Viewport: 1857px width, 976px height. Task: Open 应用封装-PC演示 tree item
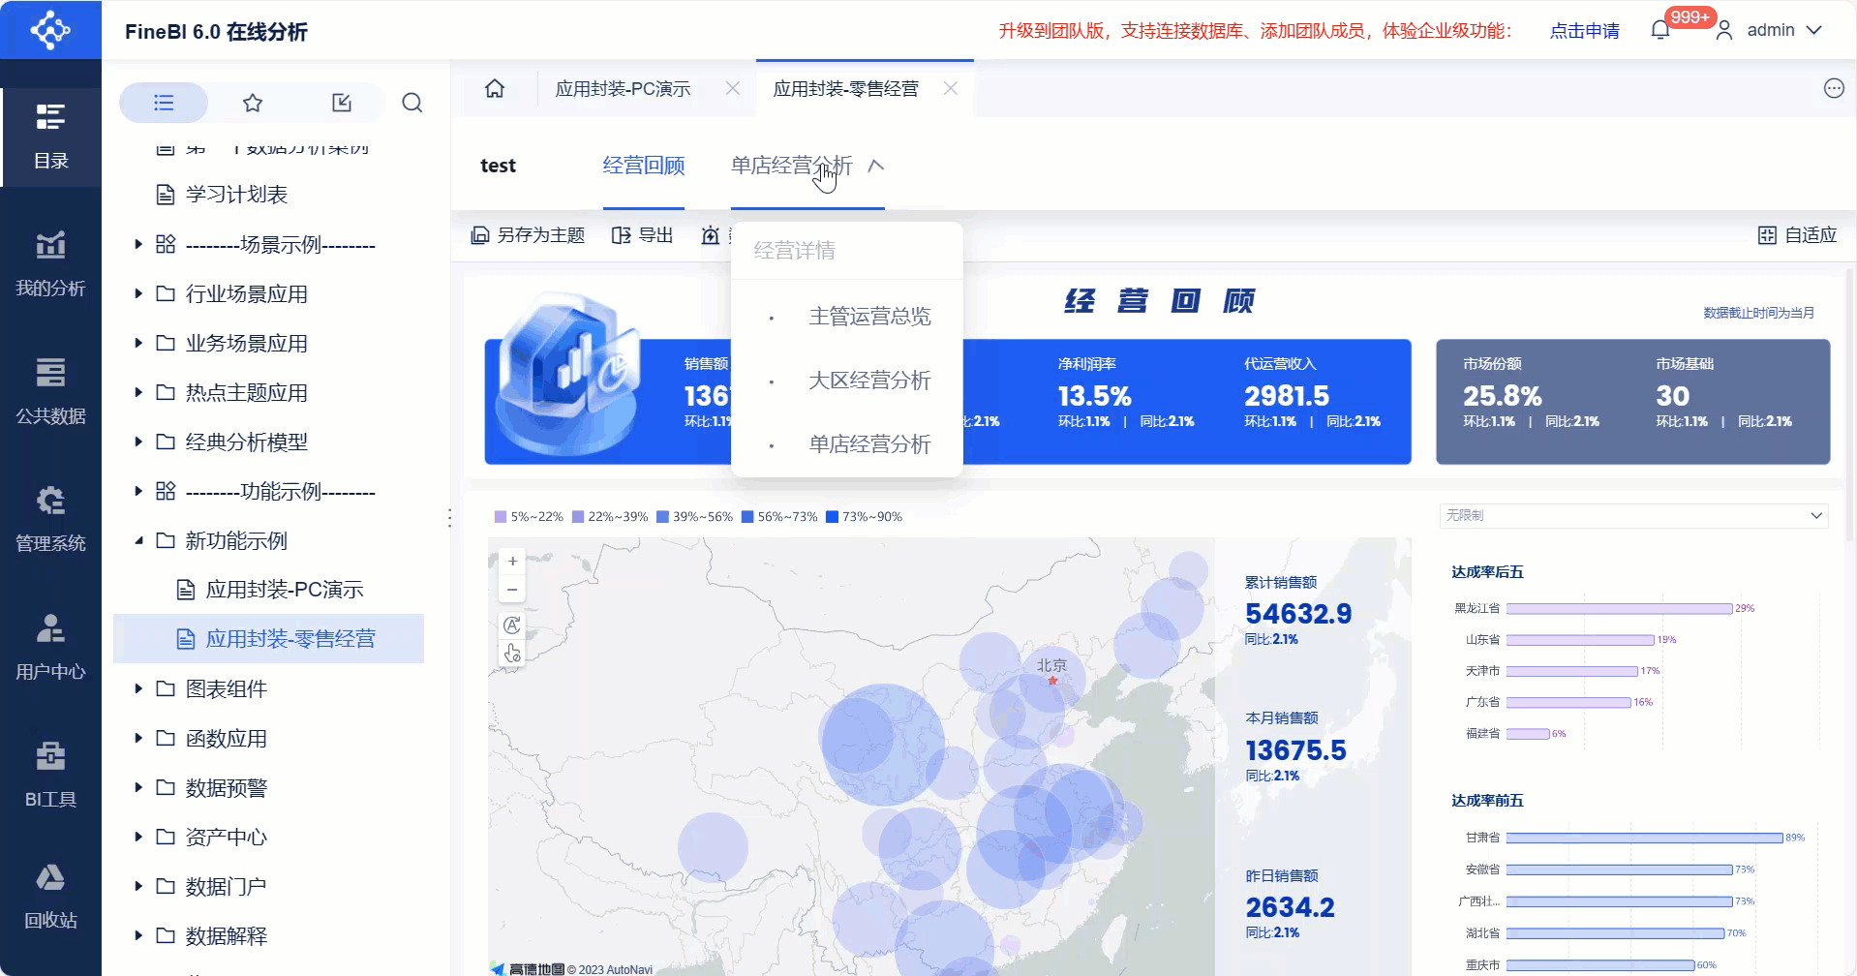[x=285, y=590]
